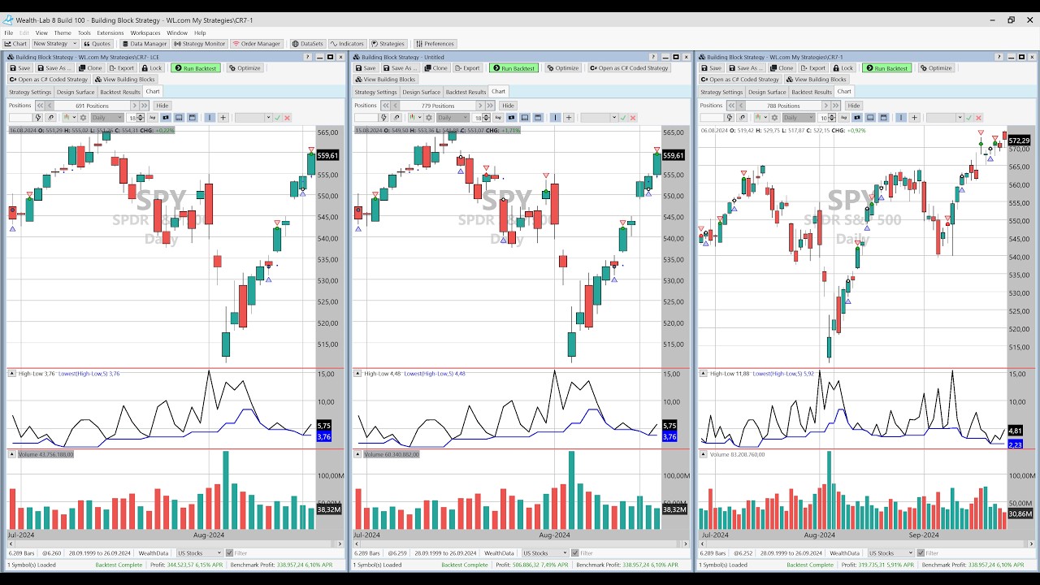Toggle top pane layout button in CR7-1 toolbar

[883, 118]
